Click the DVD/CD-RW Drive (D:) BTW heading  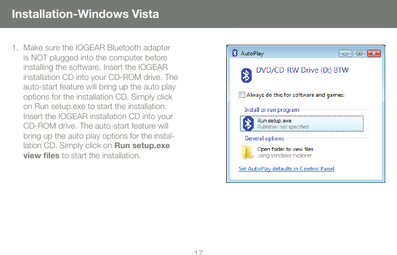[x=302, y=70]
